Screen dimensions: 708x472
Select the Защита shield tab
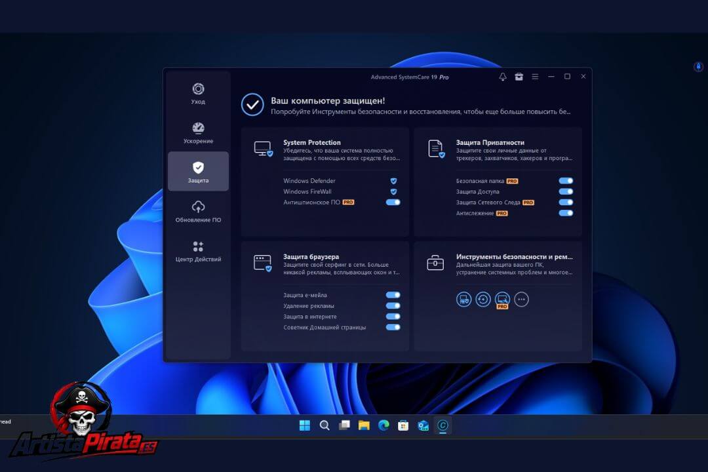point(198,171)
